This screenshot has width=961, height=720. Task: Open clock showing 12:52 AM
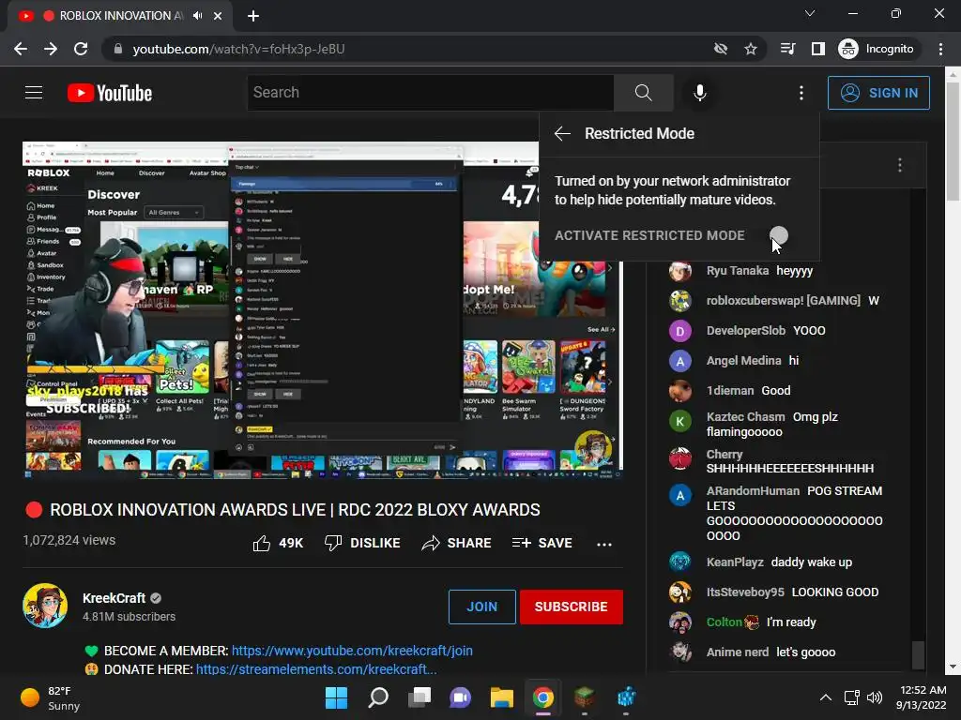point(923,697)
